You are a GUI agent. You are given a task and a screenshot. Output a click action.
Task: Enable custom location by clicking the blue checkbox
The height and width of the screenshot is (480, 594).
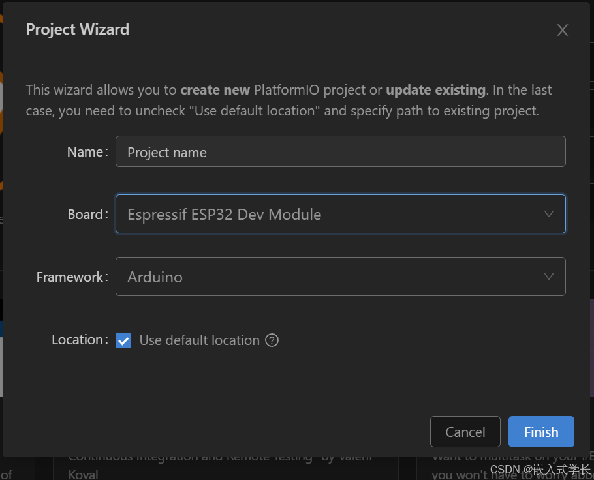click(123, 340)
